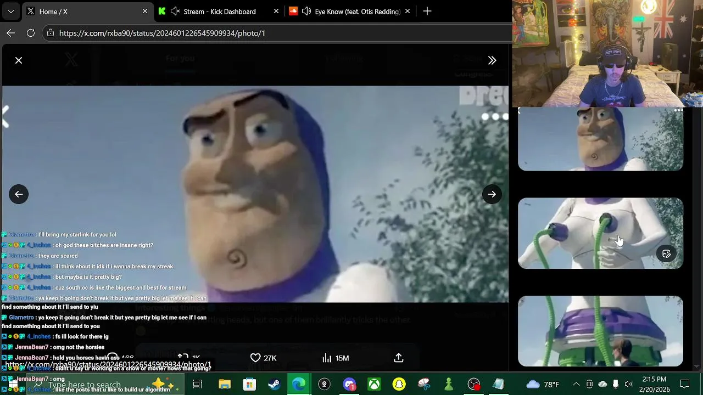Select the top face thumbnail in side panel

[600, 139]
